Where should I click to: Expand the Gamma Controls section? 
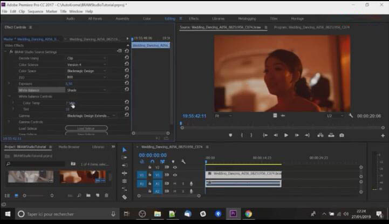coord(9,122)
